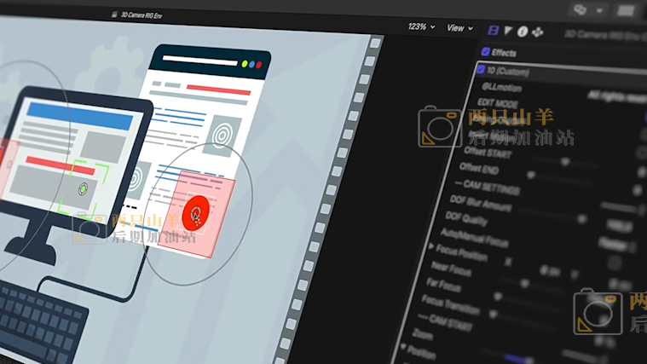Expand the Focus Position disclosure triangle
The height and width of the screenshot is (364, 647).
[431, 246]
